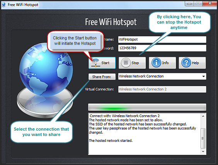Open the Share From connection combo box
This screenshot has height=165, width=218.
[162, 76]
